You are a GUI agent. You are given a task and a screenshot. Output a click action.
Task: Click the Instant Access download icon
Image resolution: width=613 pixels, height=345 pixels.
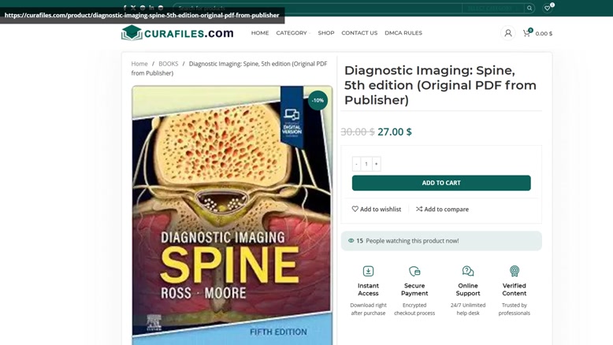coord(368,271)
